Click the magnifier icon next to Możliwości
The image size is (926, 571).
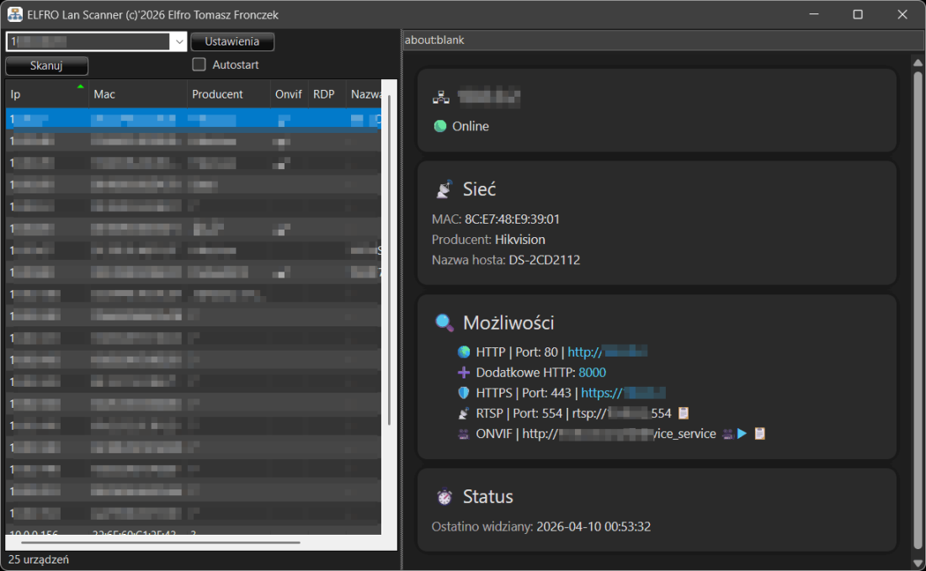444,323
